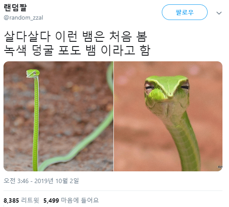View the 8,385 retweet count
Image resolution: width=229 pixels, height=207 pixels.
(11, 200)
